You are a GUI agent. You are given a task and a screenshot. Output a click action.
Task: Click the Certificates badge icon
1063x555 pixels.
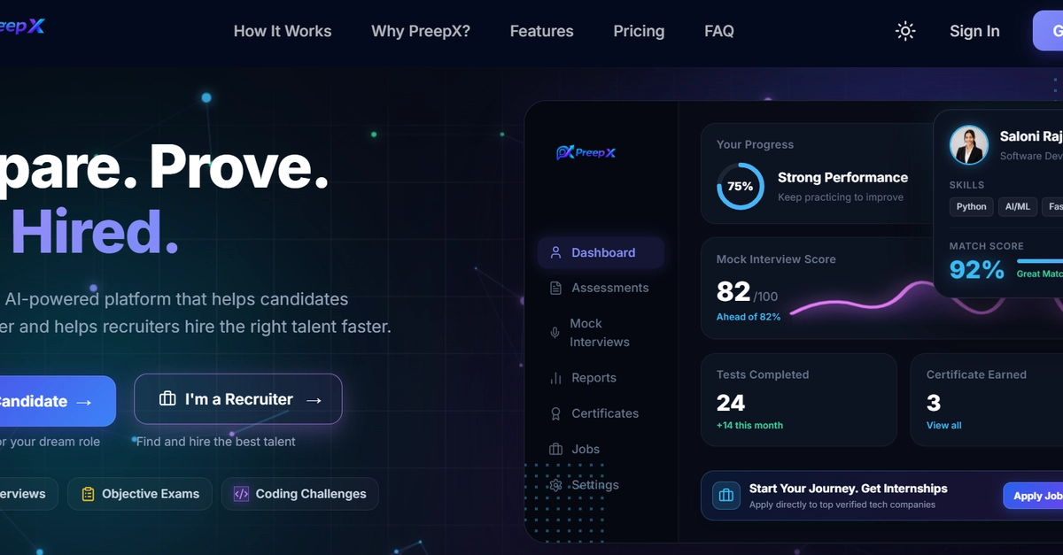(x=555, y=413)
